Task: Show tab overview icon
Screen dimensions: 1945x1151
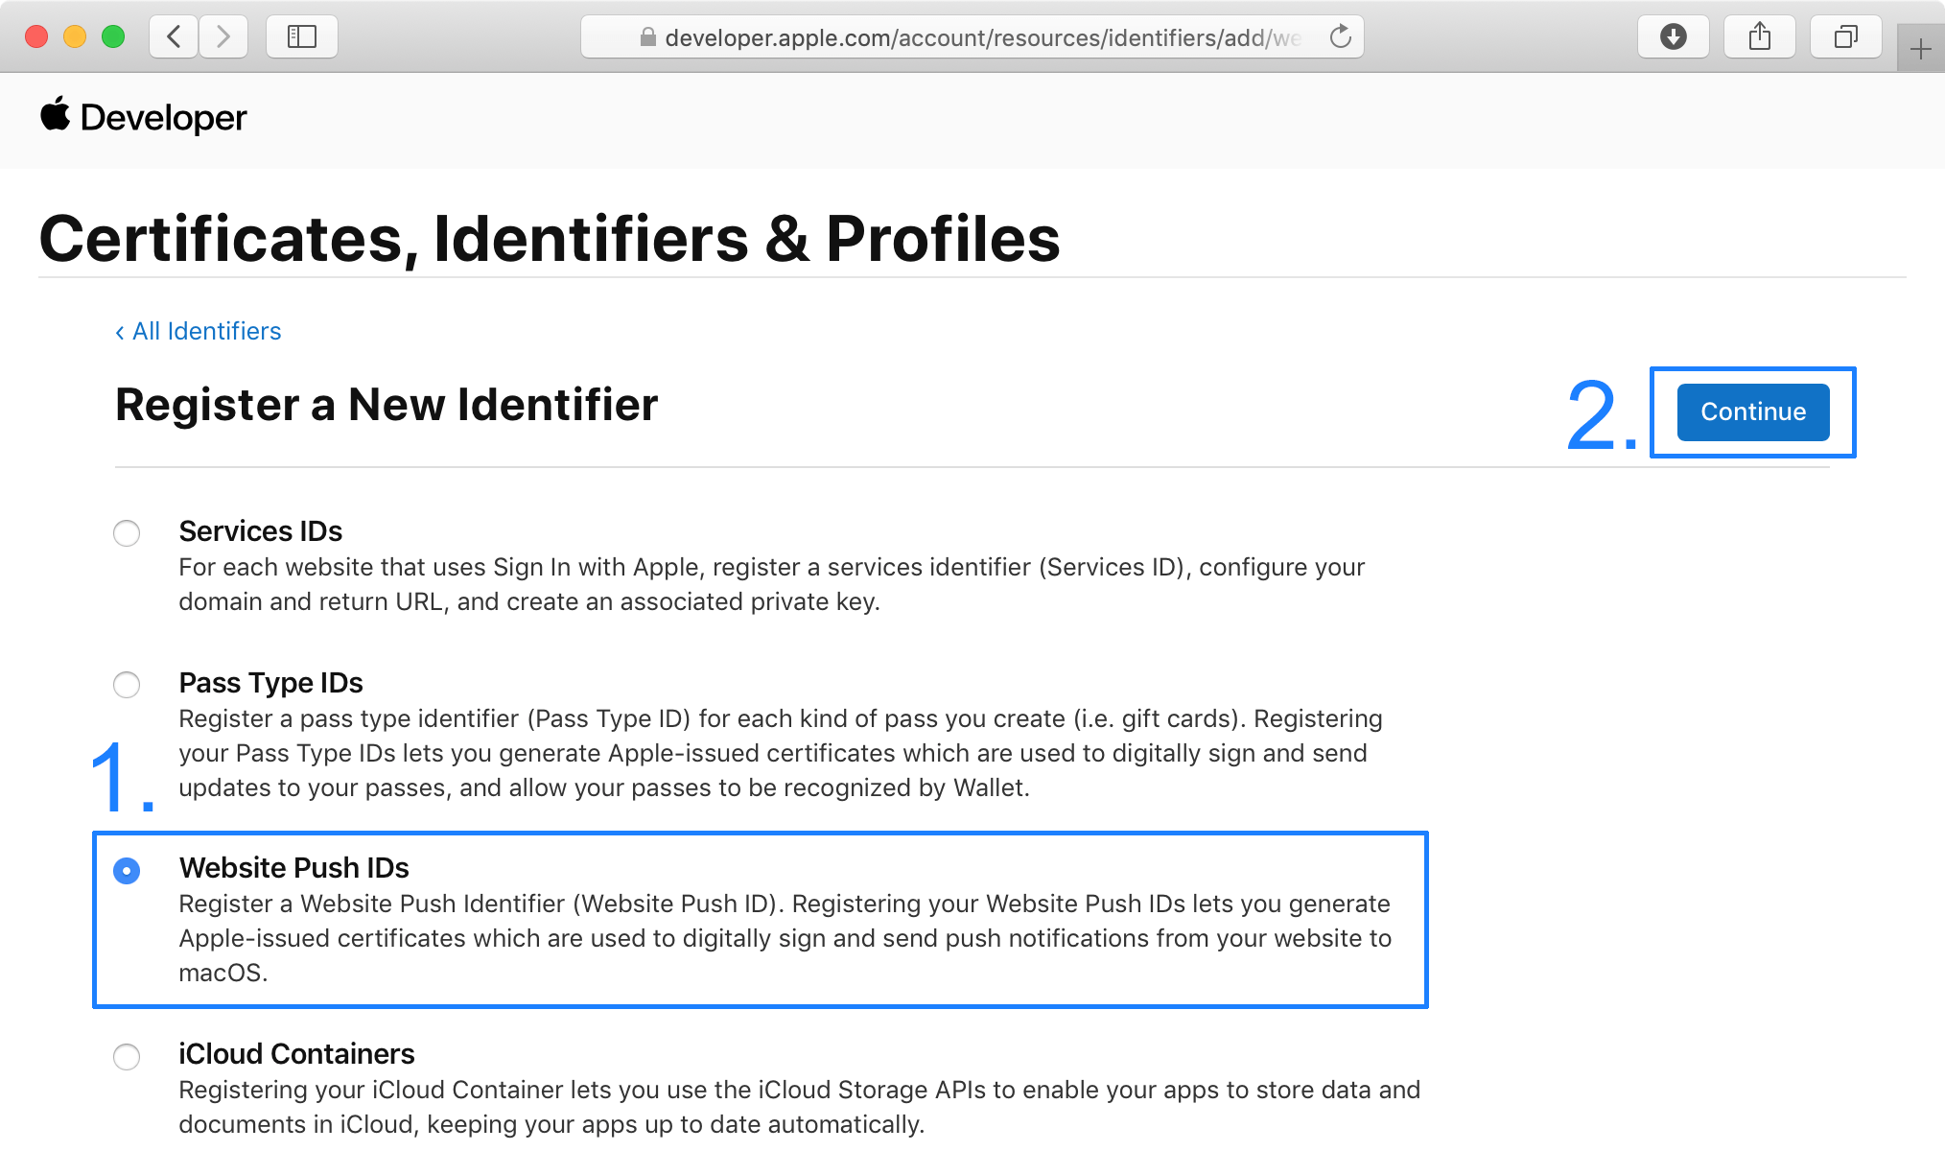Action: click(x=1845, y=37)
